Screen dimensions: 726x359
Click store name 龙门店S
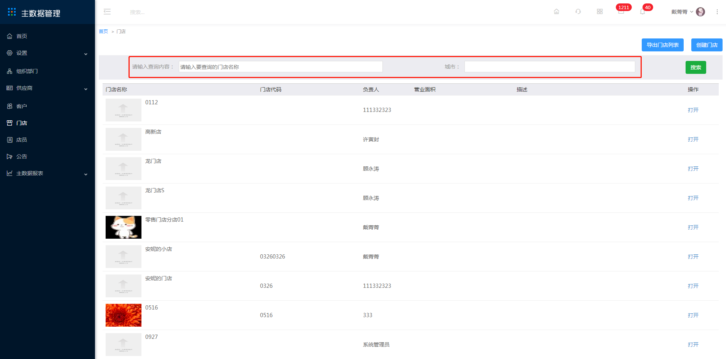tap(155, 190)
